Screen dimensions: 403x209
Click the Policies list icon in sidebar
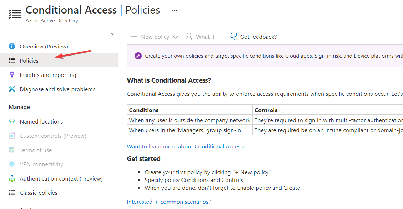12,61
